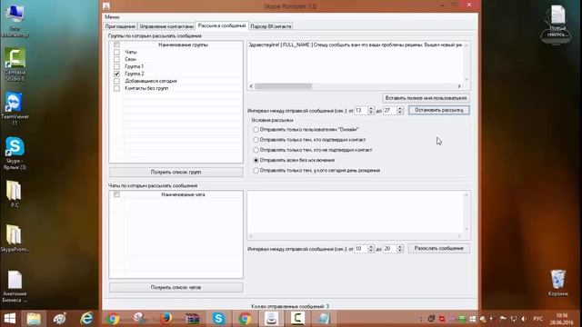The width and height of the screenshot is (582, 327).
Task: Check the Контакты без групп checkbox
Action: coord(116,88)
